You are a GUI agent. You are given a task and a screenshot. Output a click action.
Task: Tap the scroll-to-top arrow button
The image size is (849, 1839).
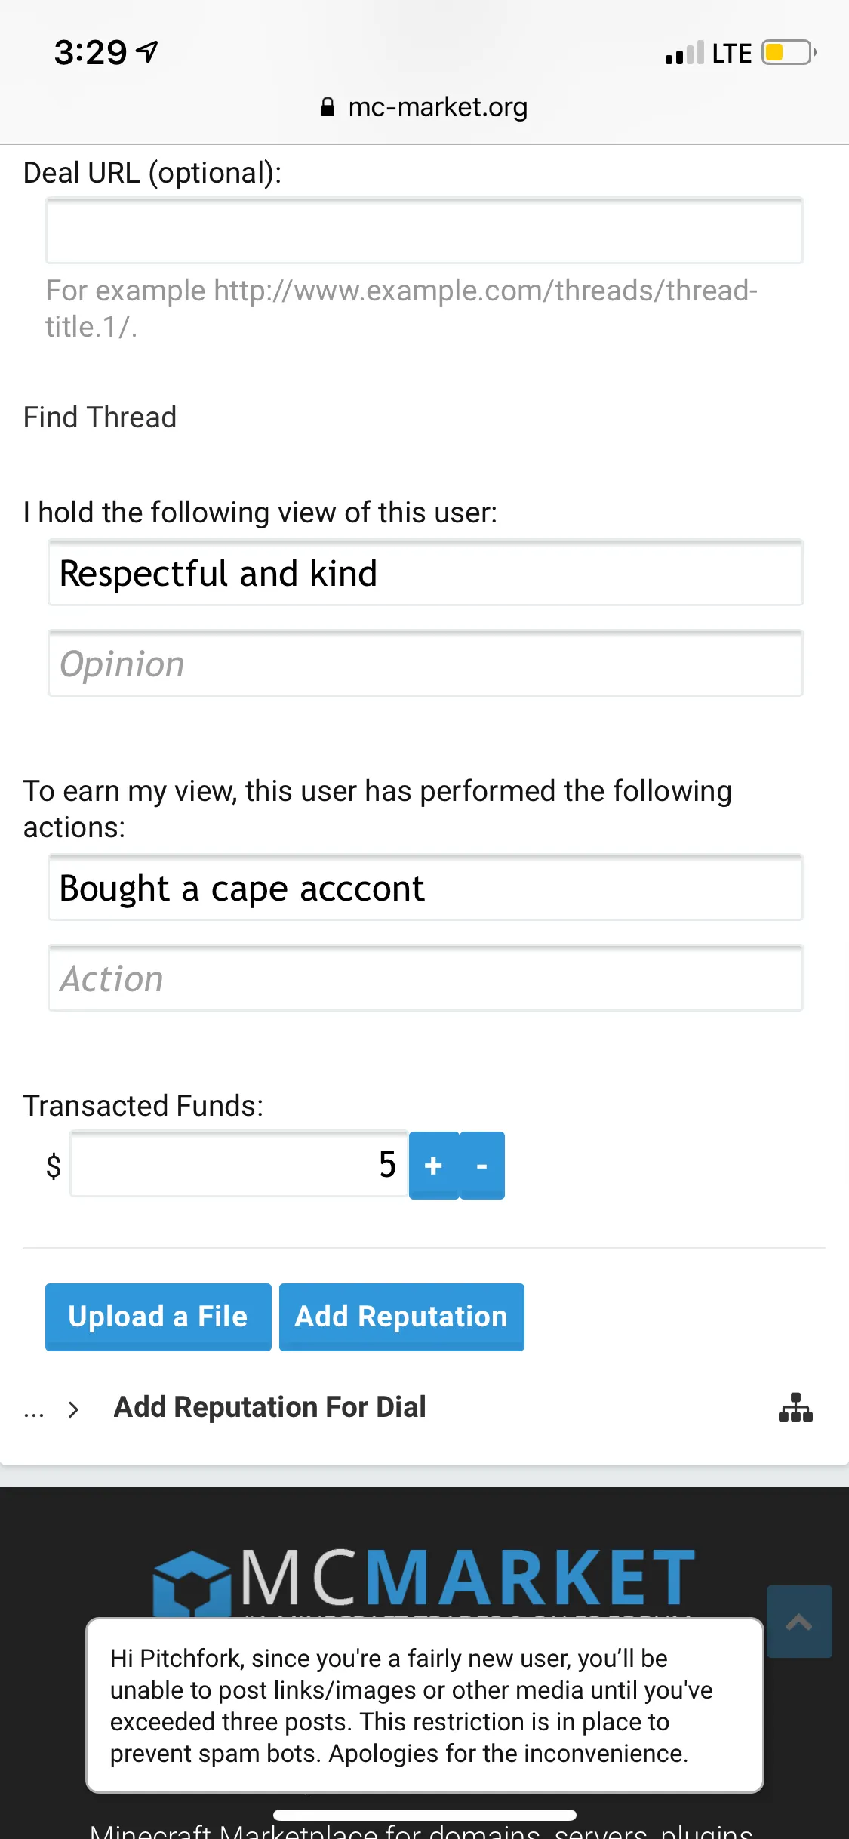(799, 1621)
